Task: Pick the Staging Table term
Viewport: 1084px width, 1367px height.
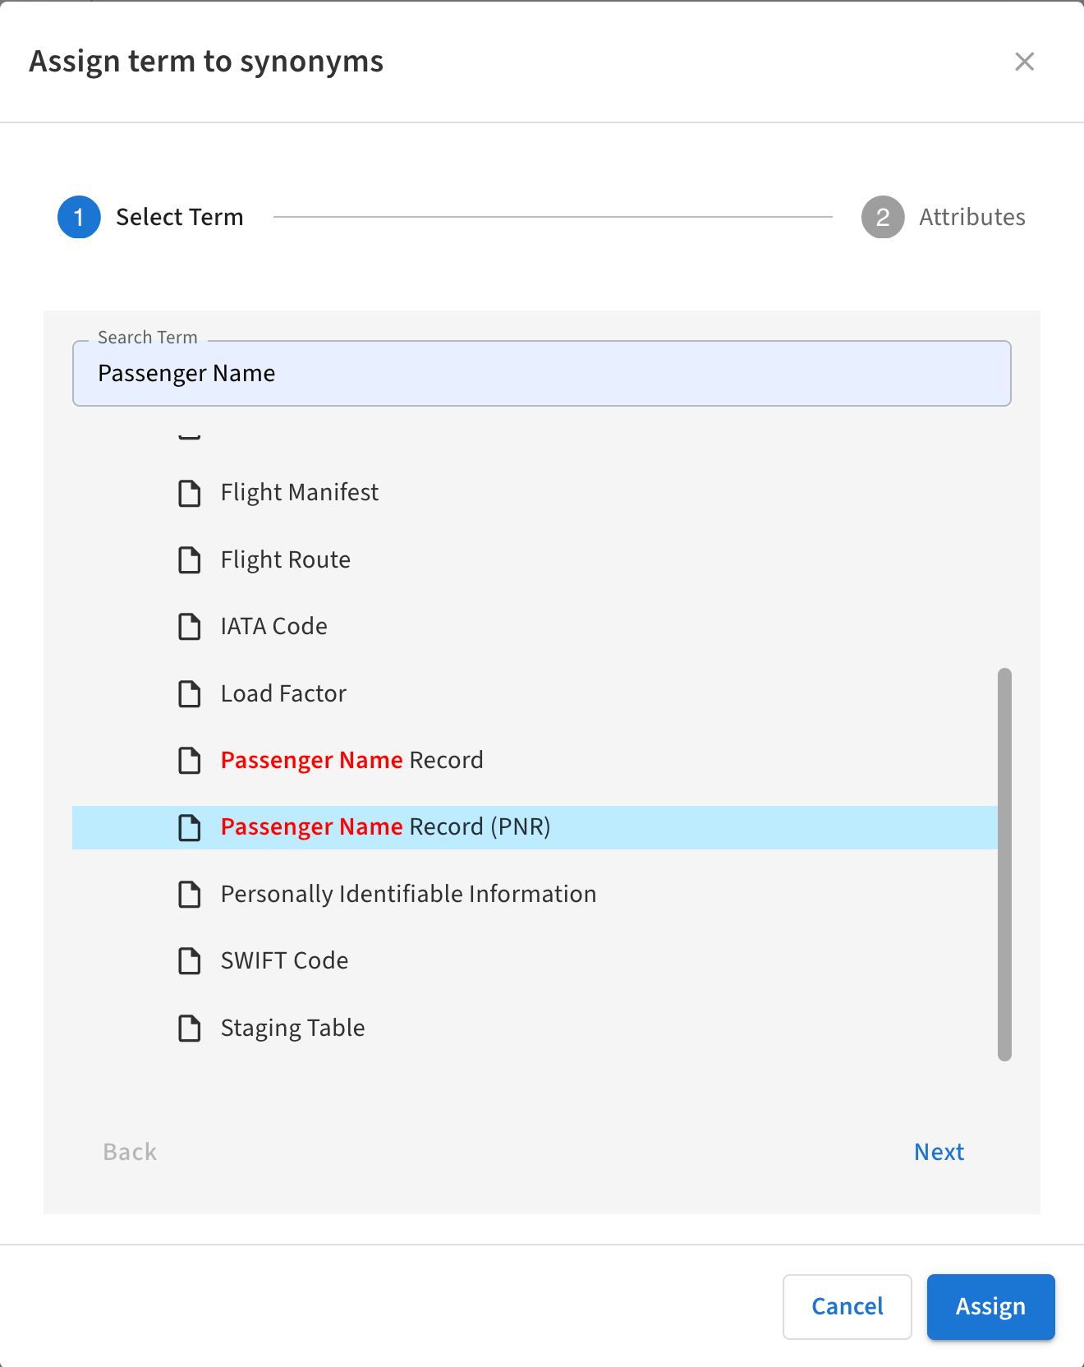Action: (292, 1029)
